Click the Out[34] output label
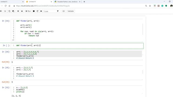The image size is (173, 97). pyautogui.click(x=6, y=62)
